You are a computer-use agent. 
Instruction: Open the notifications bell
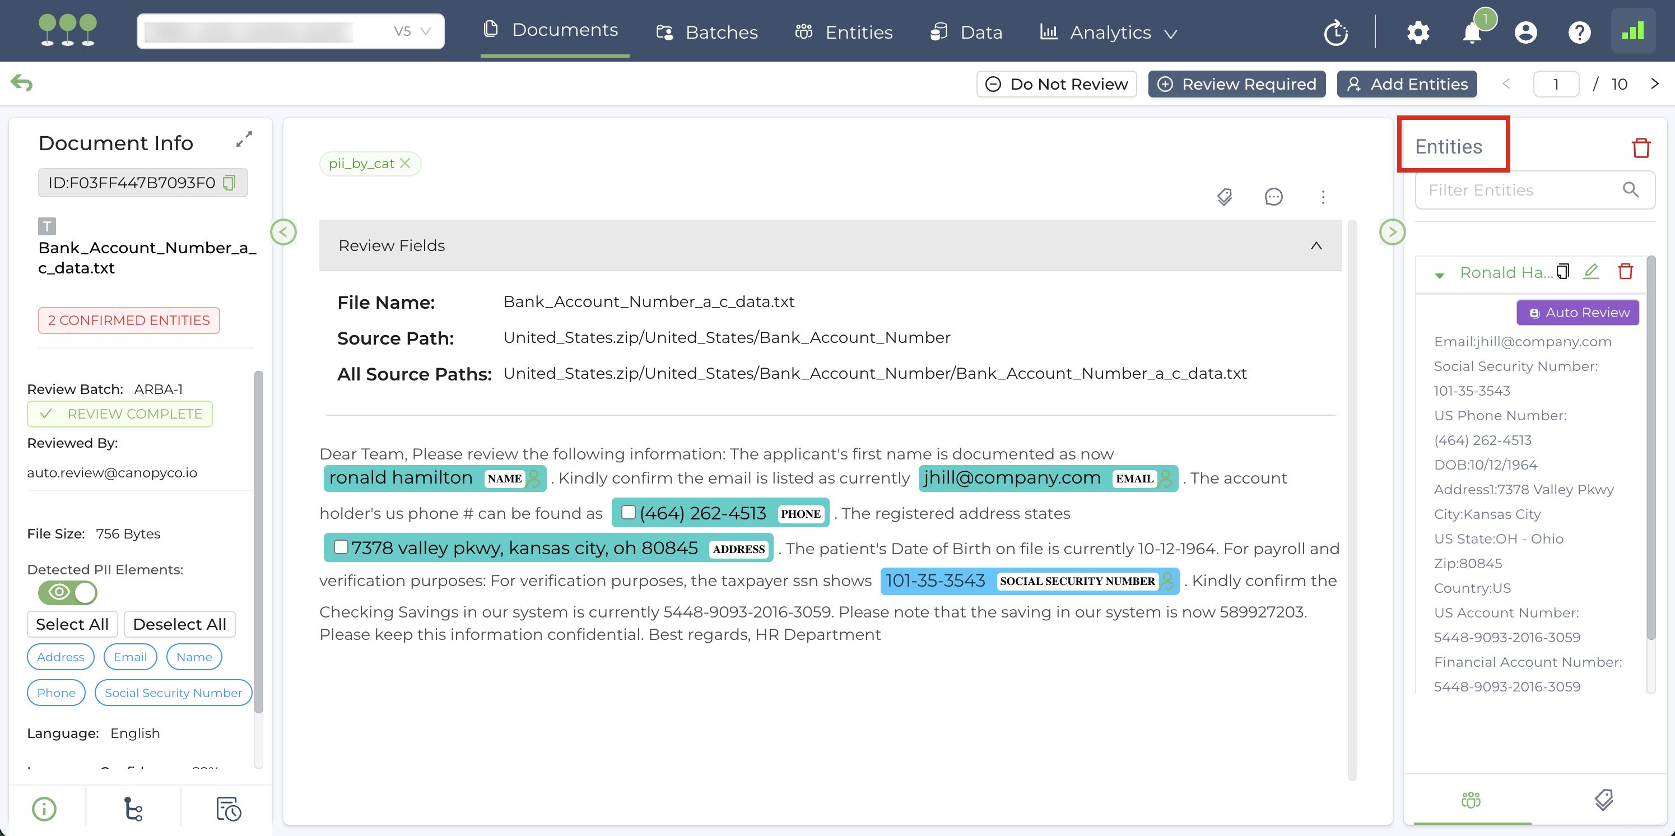click(x=1472, y=32)
